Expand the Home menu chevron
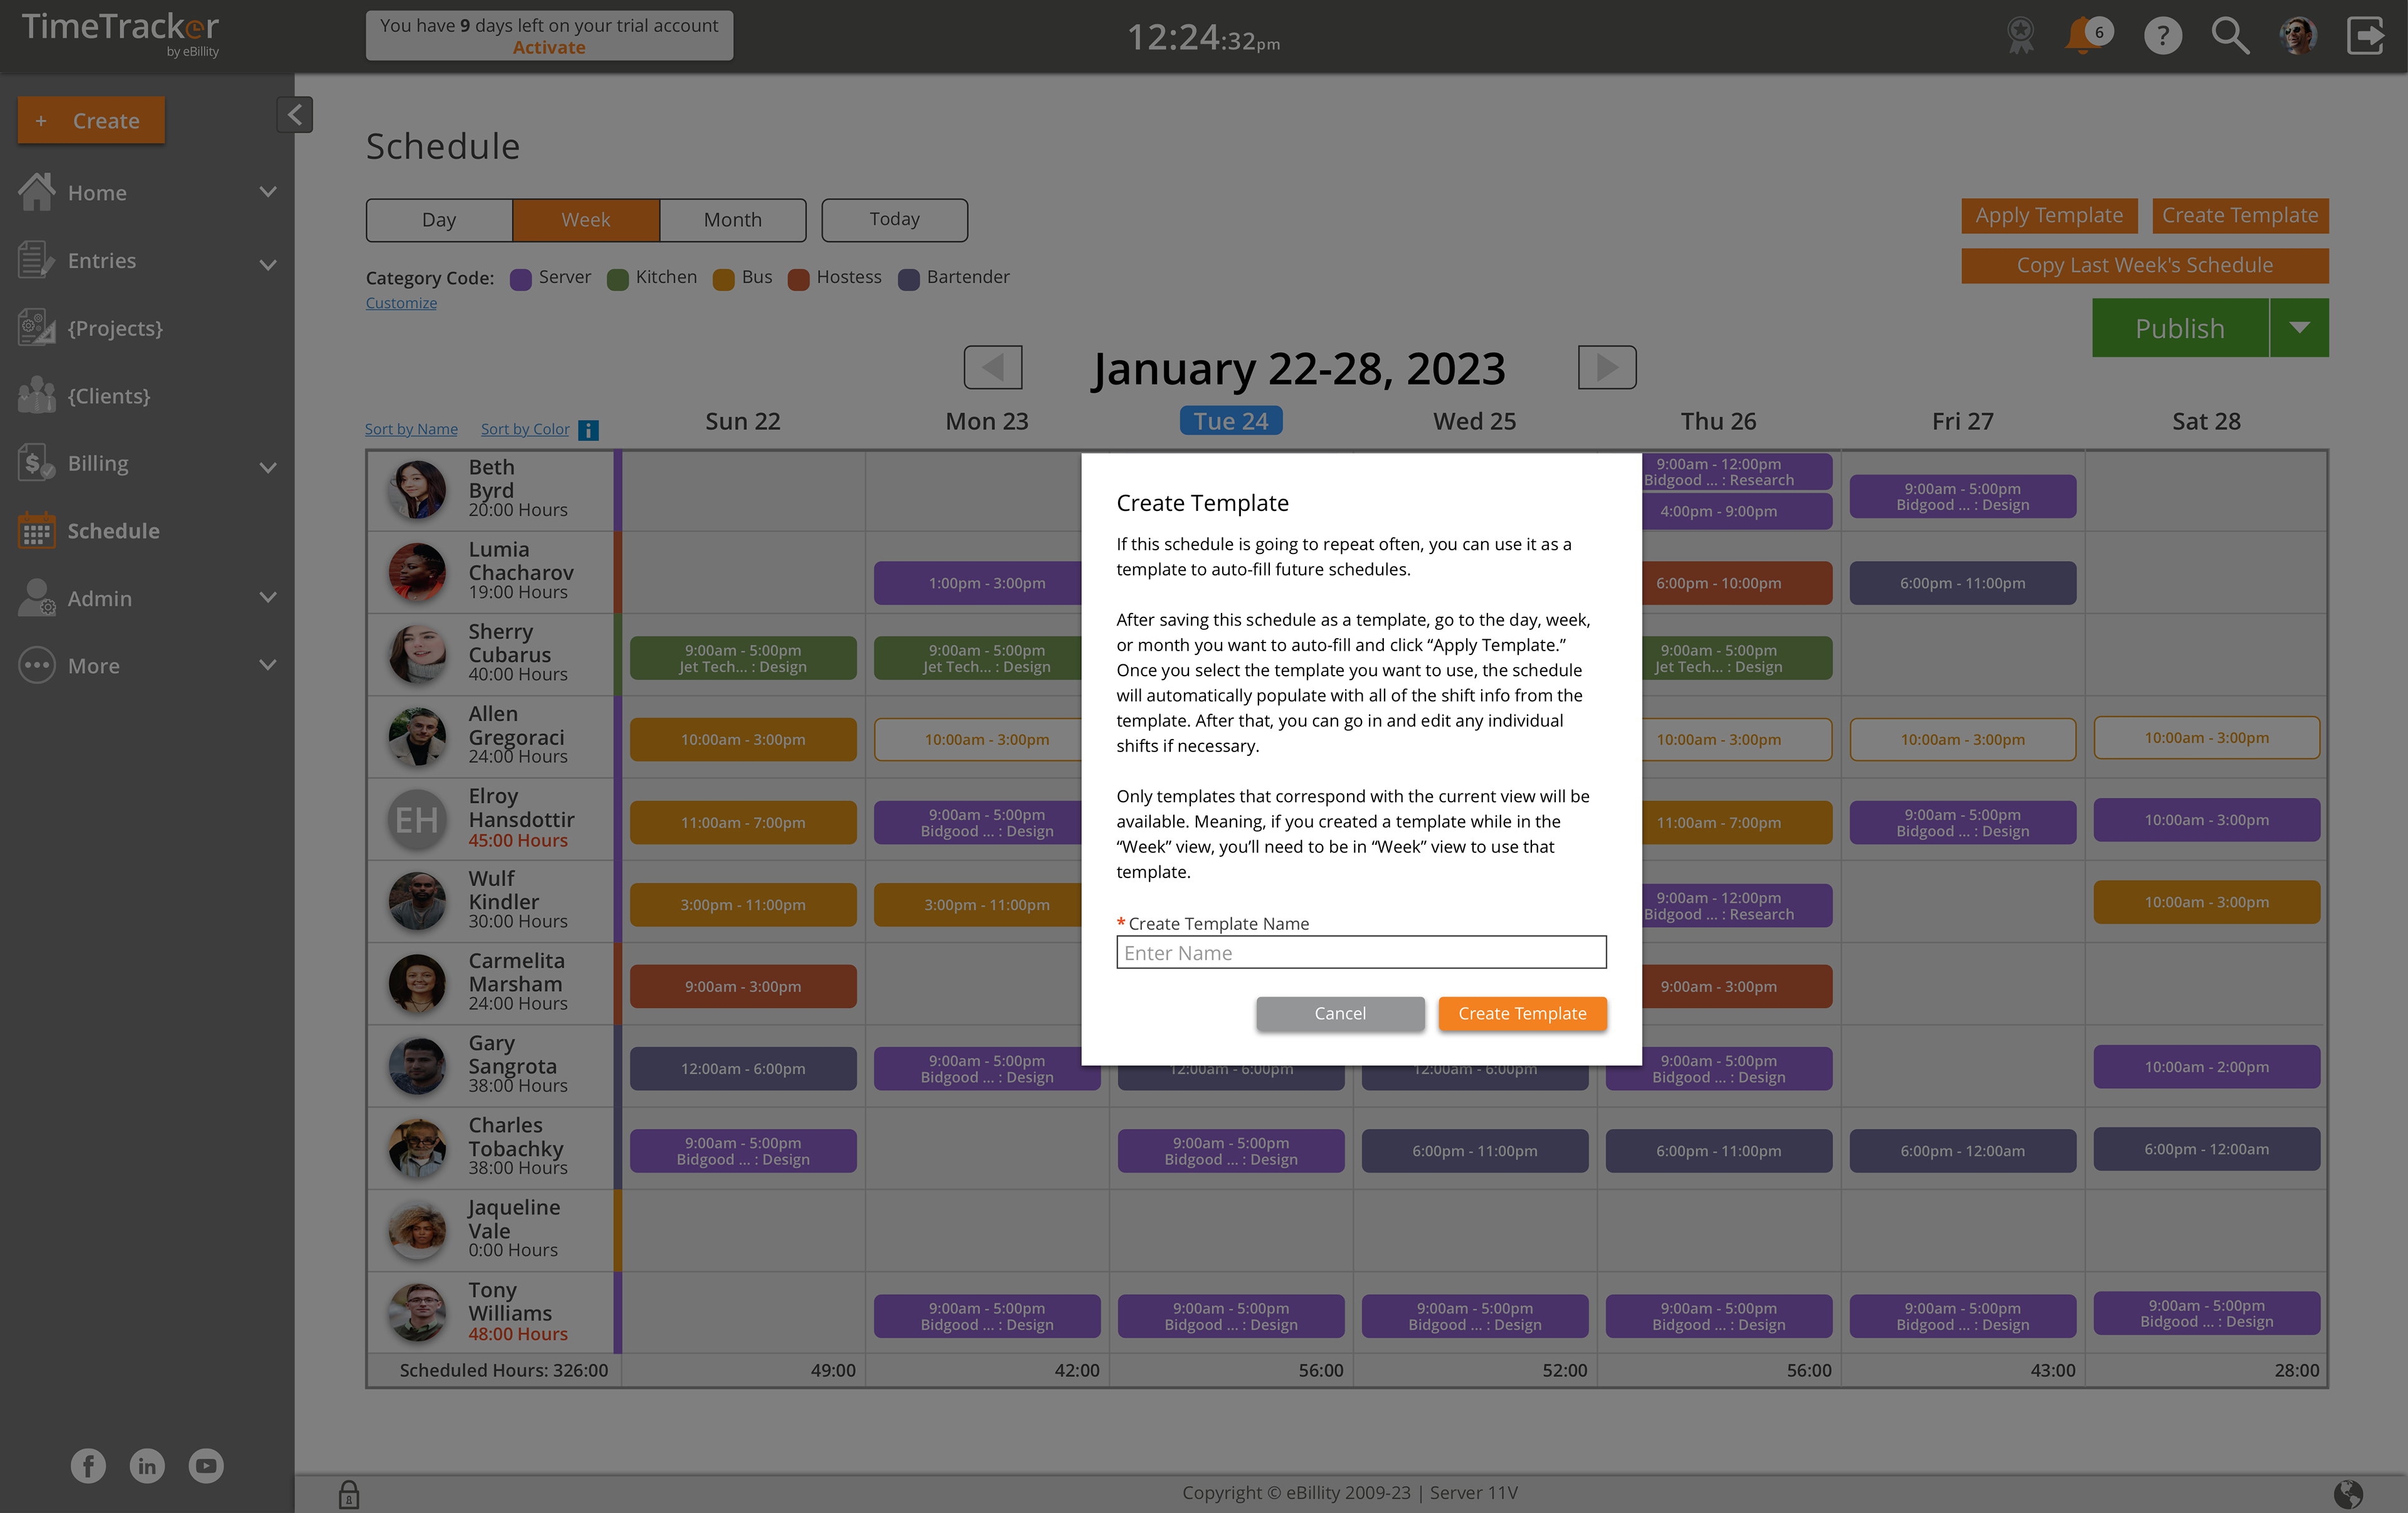Screen dimensions: 2408x1513 (x=267, y=192)
